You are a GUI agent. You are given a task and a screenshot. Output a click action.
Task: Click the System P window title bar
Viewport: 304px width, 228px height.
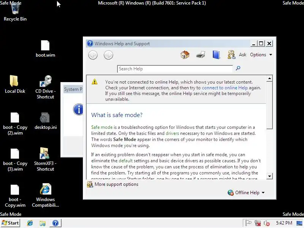[x=73, y=89]
